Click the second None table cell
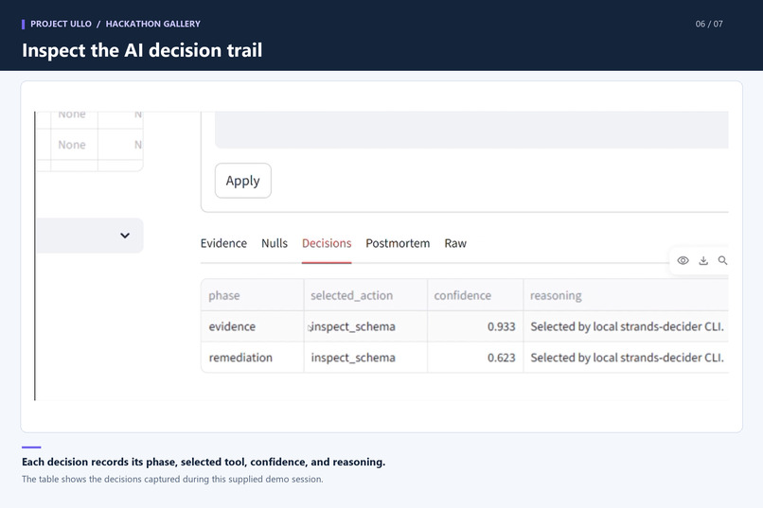Screen dimensions: 763x508 [74, 145]
